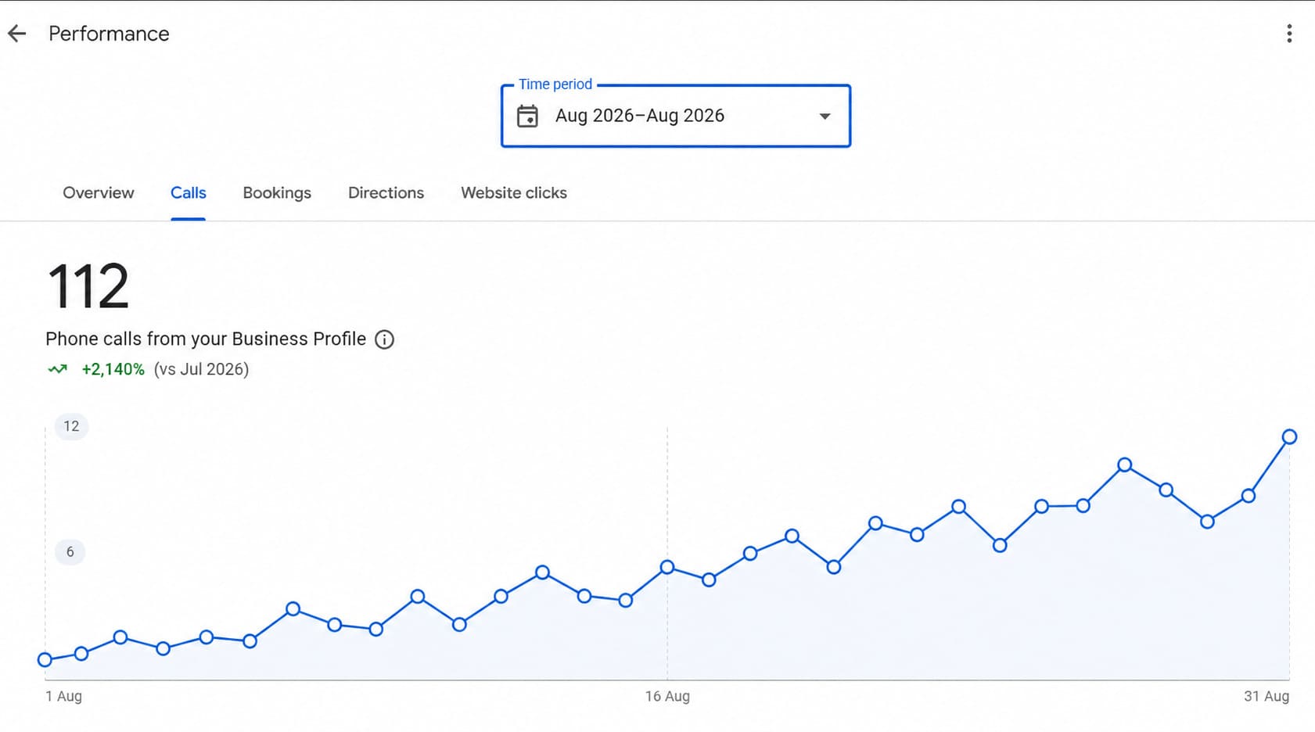Viewport: 1315px width, 732px height.
Task: Click the 12 y-axis label
Action: [x=71, y=426]
